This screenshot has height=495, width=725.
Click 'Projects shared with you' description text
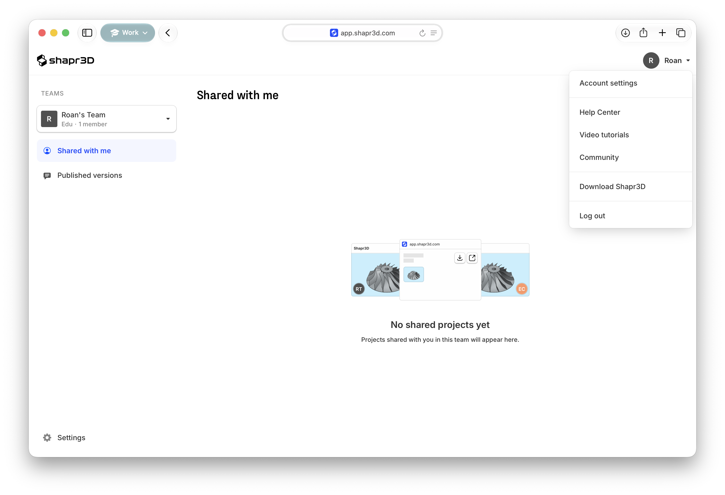coord(440,340)
